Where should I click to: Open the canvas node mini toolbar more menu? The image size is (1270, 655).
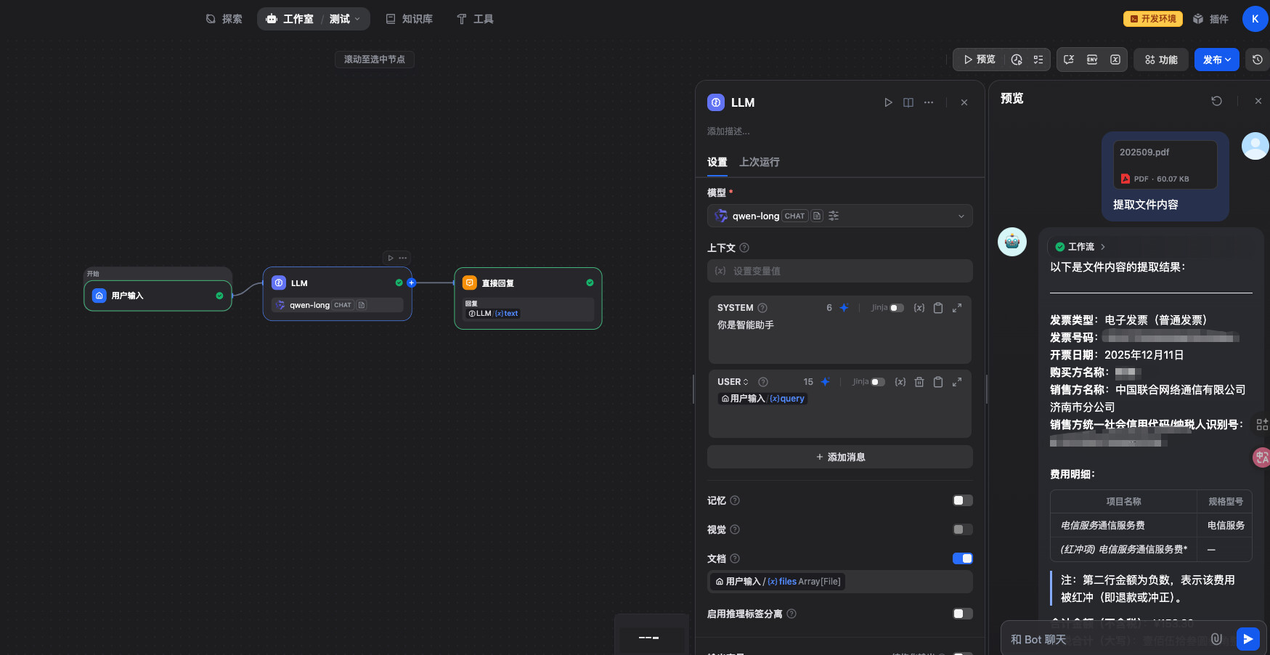pyautogui.click(x=403, y=258)
